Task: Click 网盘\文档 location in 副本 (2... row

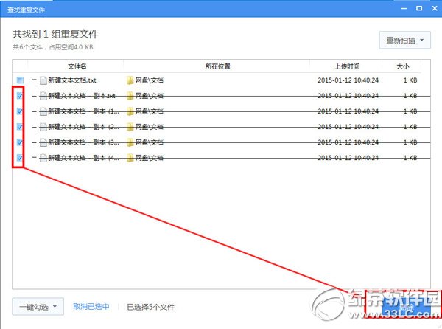Action: (150, 127)
